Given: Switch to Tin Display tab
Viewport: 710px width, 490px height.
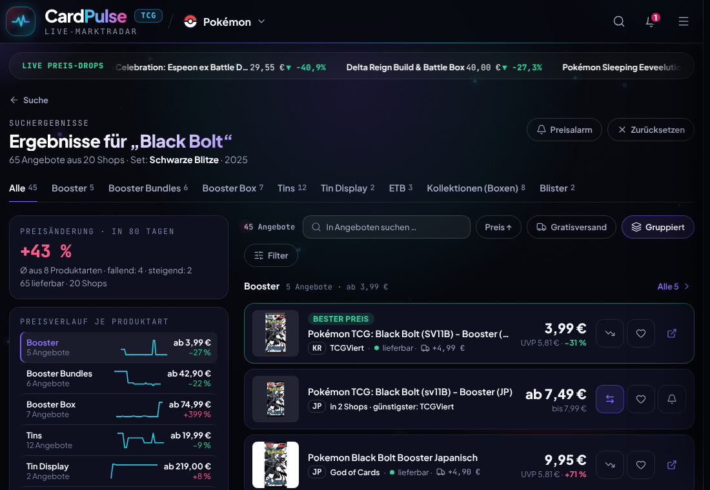Looking at the screenshot, I should (348, 188).
